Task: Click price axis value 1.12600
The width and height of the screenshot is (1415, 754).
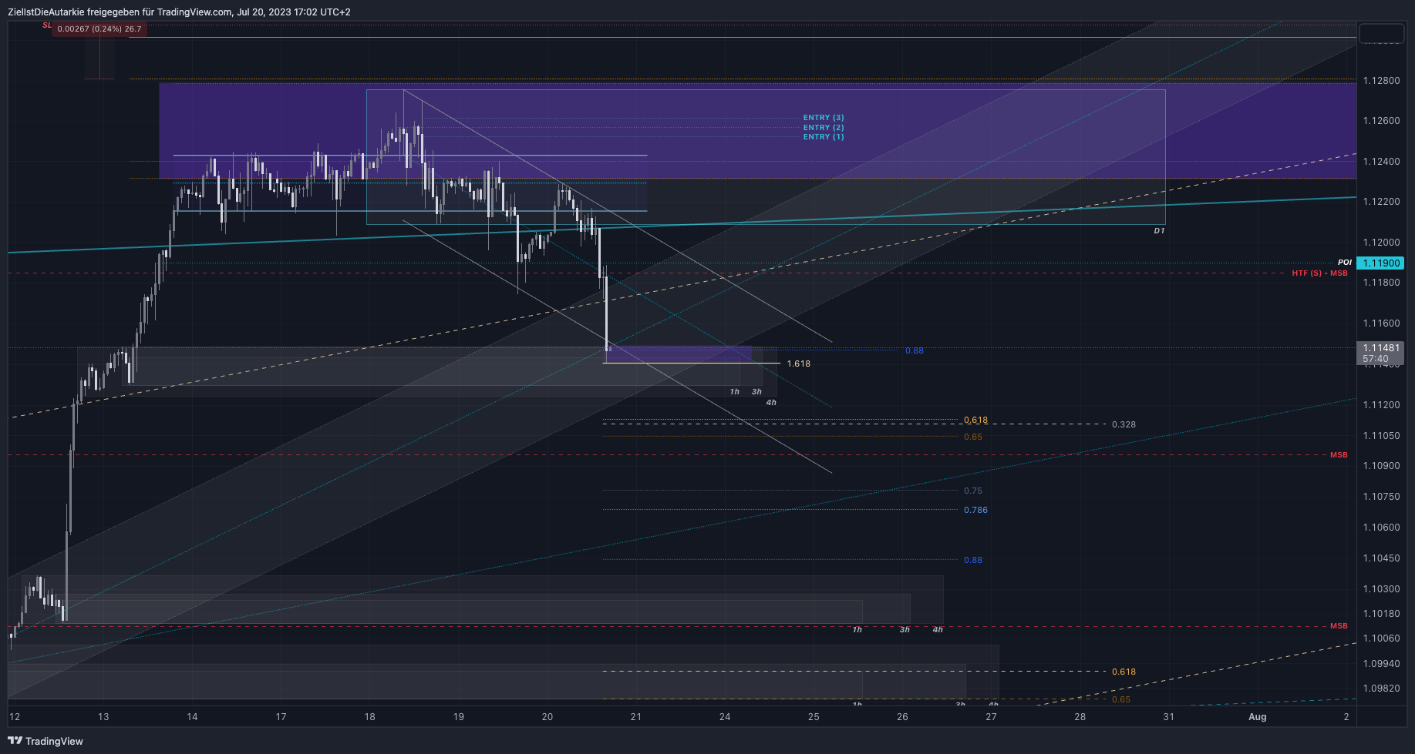Action: [x=1381, y=121]
